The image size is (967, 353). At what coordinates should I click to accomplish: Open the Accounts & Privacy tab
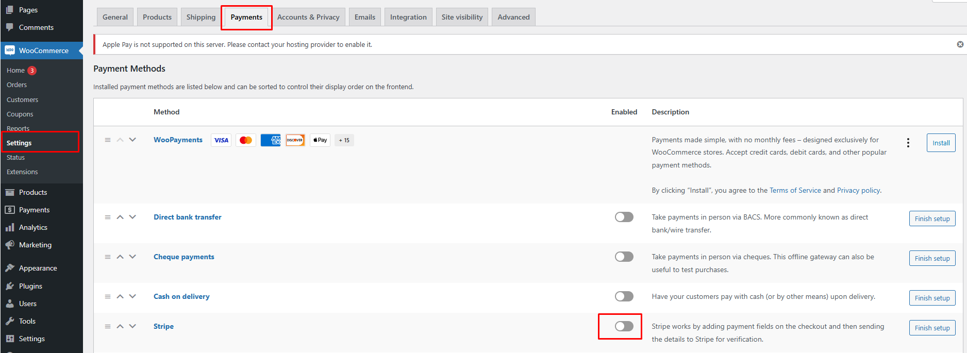[x=308, y=17]
